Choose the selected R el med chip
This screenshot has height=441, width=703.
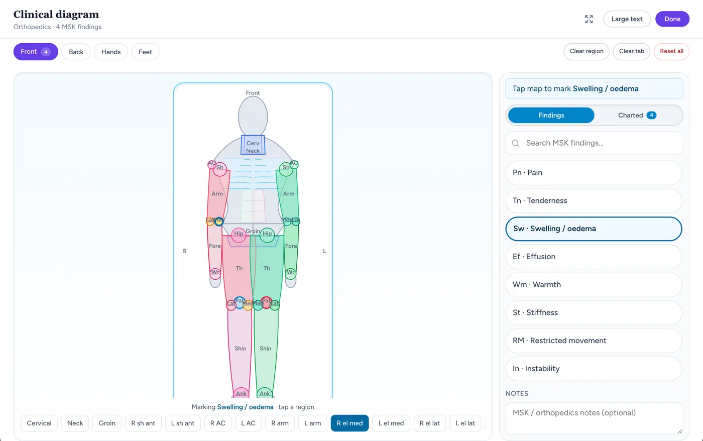[x=350, y=423]
